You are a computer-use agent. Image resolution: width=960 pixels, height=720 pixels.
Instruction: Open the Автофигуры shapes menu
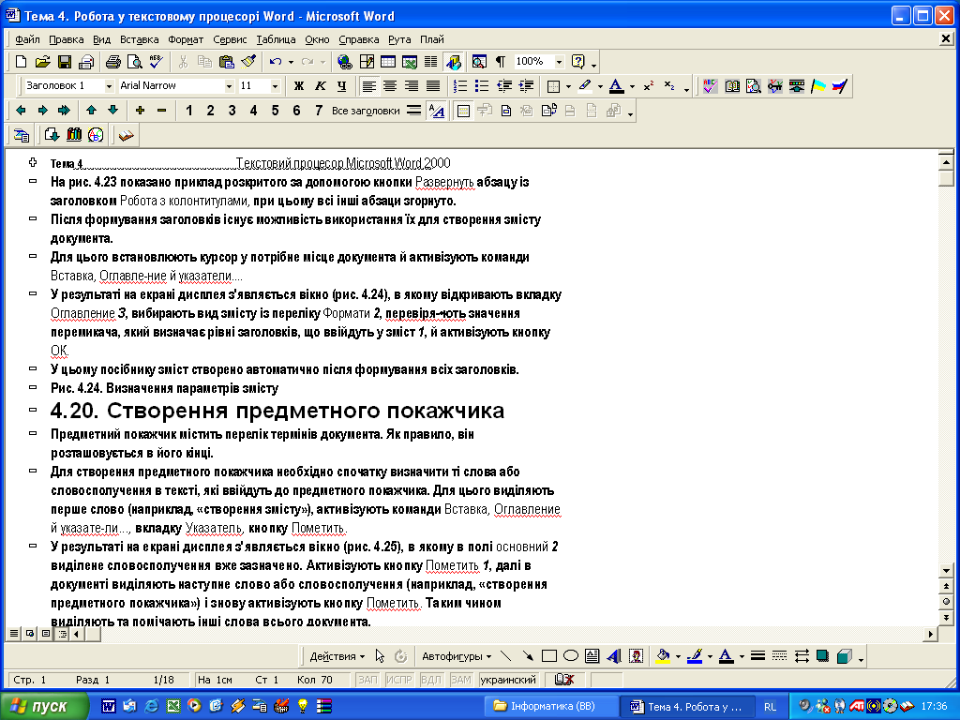point(457,656)
